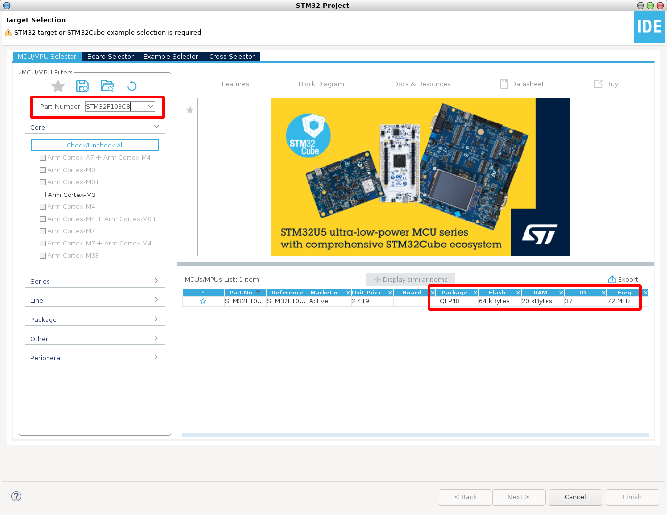Screen dimensions: 667x515
Task: Remove the Flash column with its X
Action: 518,293
